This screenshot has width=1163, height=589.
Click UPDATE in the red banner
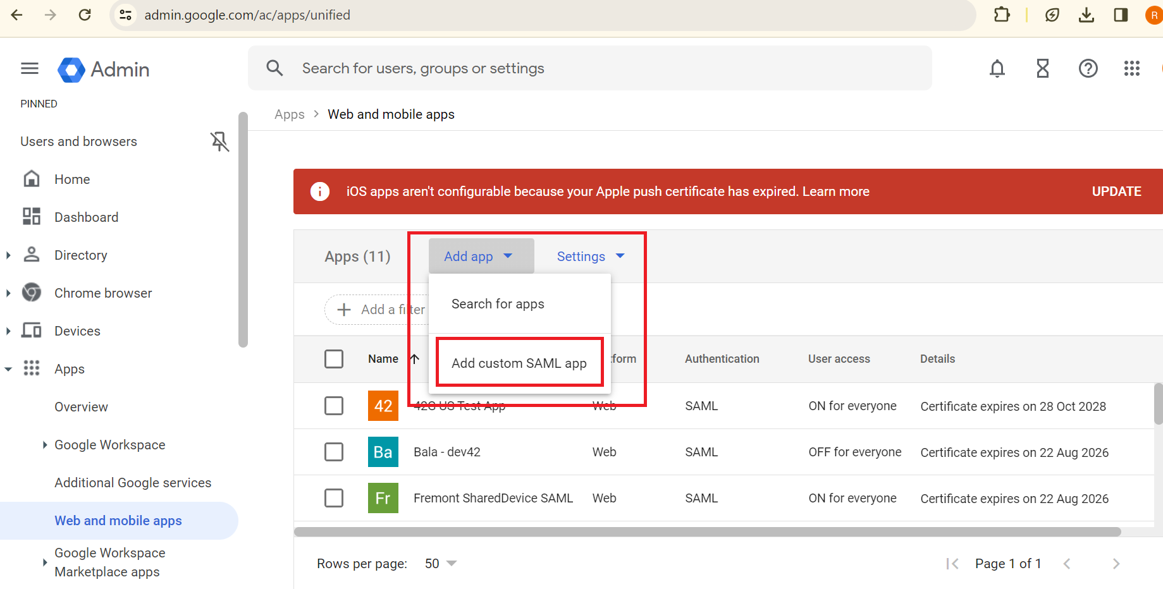tap(1117, 191)
